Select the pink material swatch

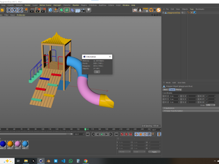[x=18, y=144]
